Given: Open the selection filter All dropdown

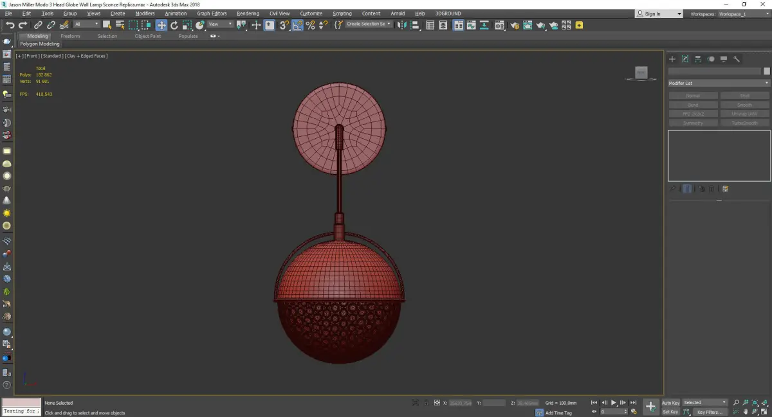Looking at the screenshot, I should tap(86, 24).
